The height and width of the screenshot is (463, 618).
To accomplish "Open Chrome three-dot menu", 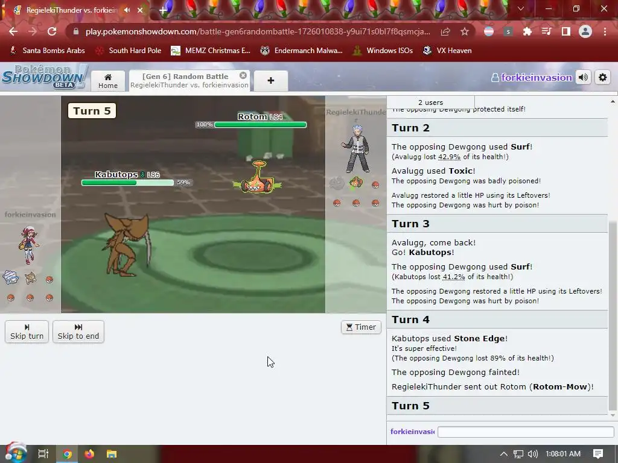I will pyautogui.click(x=605, y=31).
